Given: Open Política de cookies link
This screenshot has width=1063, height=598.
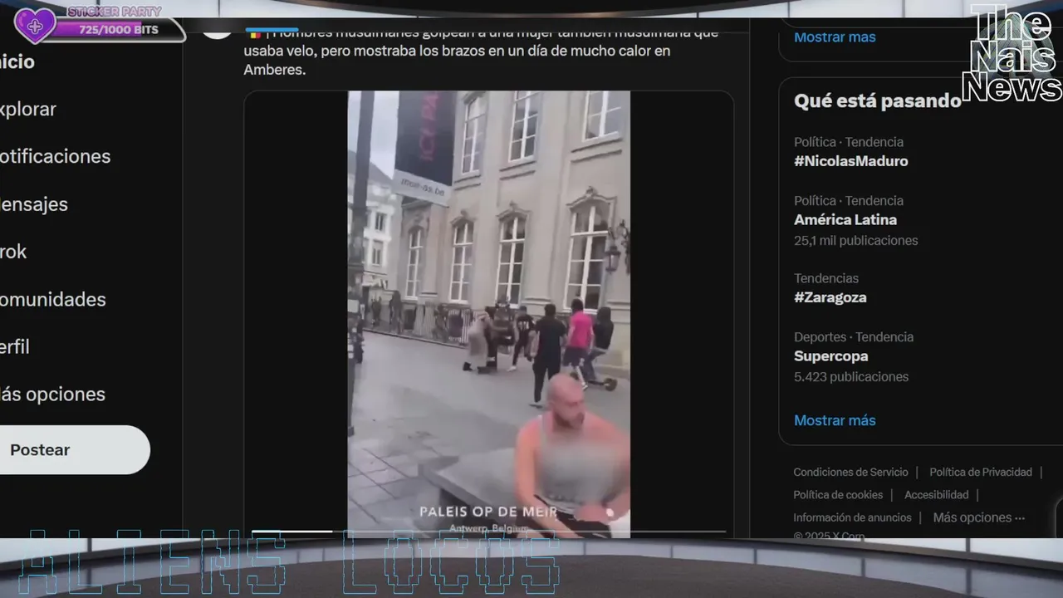Looking at the screenshot, I should pyautogui.click(x=838, y=494).
